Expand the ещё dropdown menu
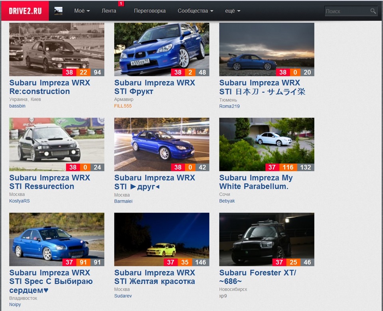The height and width of the screenshot is (311, 383). point(233,11)
